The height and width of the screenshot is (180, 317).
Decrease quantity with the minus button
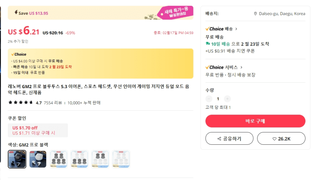(209, 99)
